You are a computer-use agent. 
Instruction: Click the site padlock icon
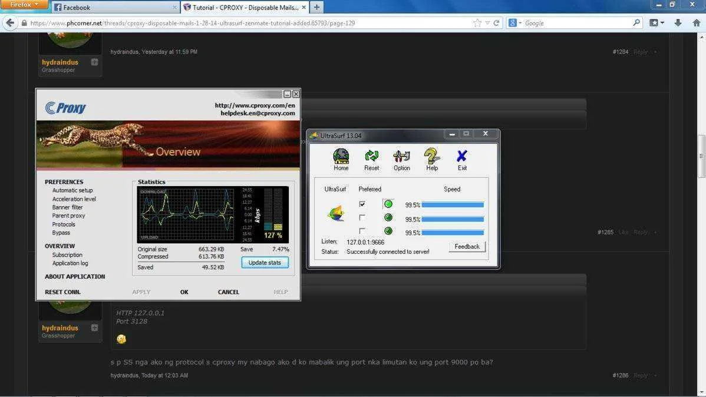24,23
